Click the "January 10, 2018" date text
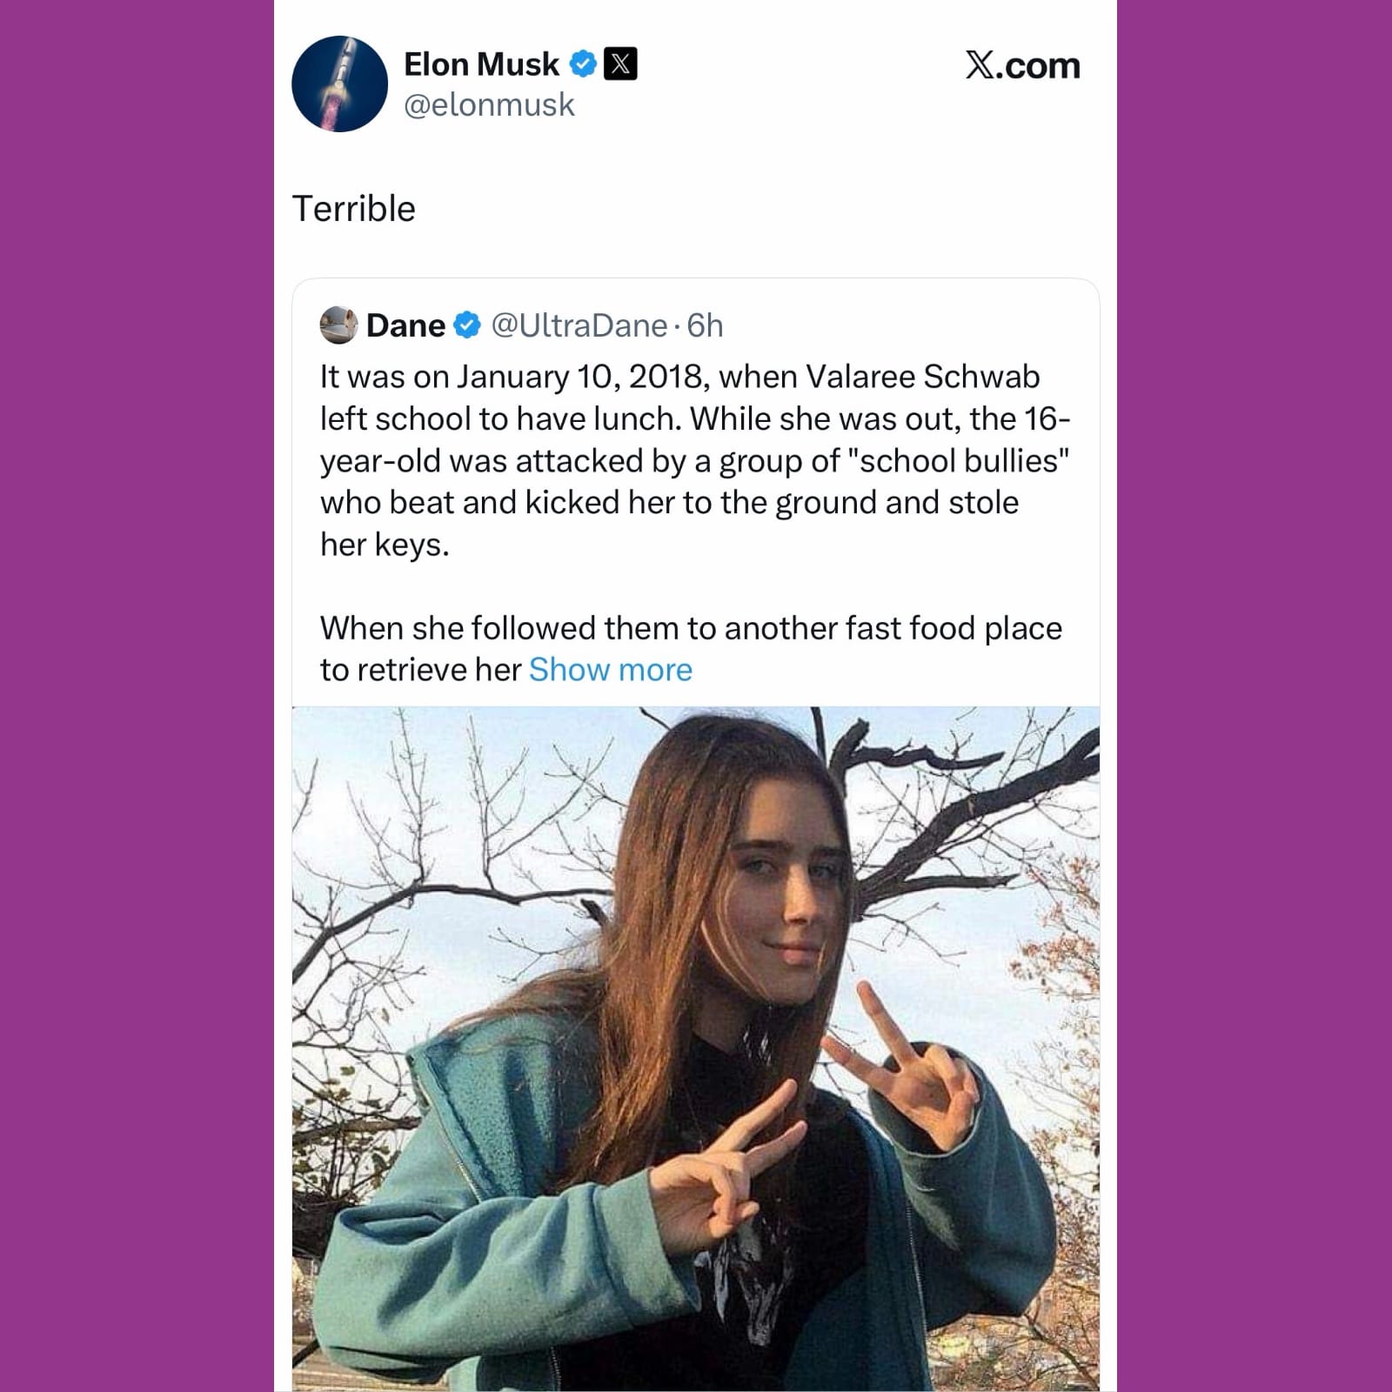Image resolution: width=1392 pixels, height=1392 pixels. click(579, 376)
